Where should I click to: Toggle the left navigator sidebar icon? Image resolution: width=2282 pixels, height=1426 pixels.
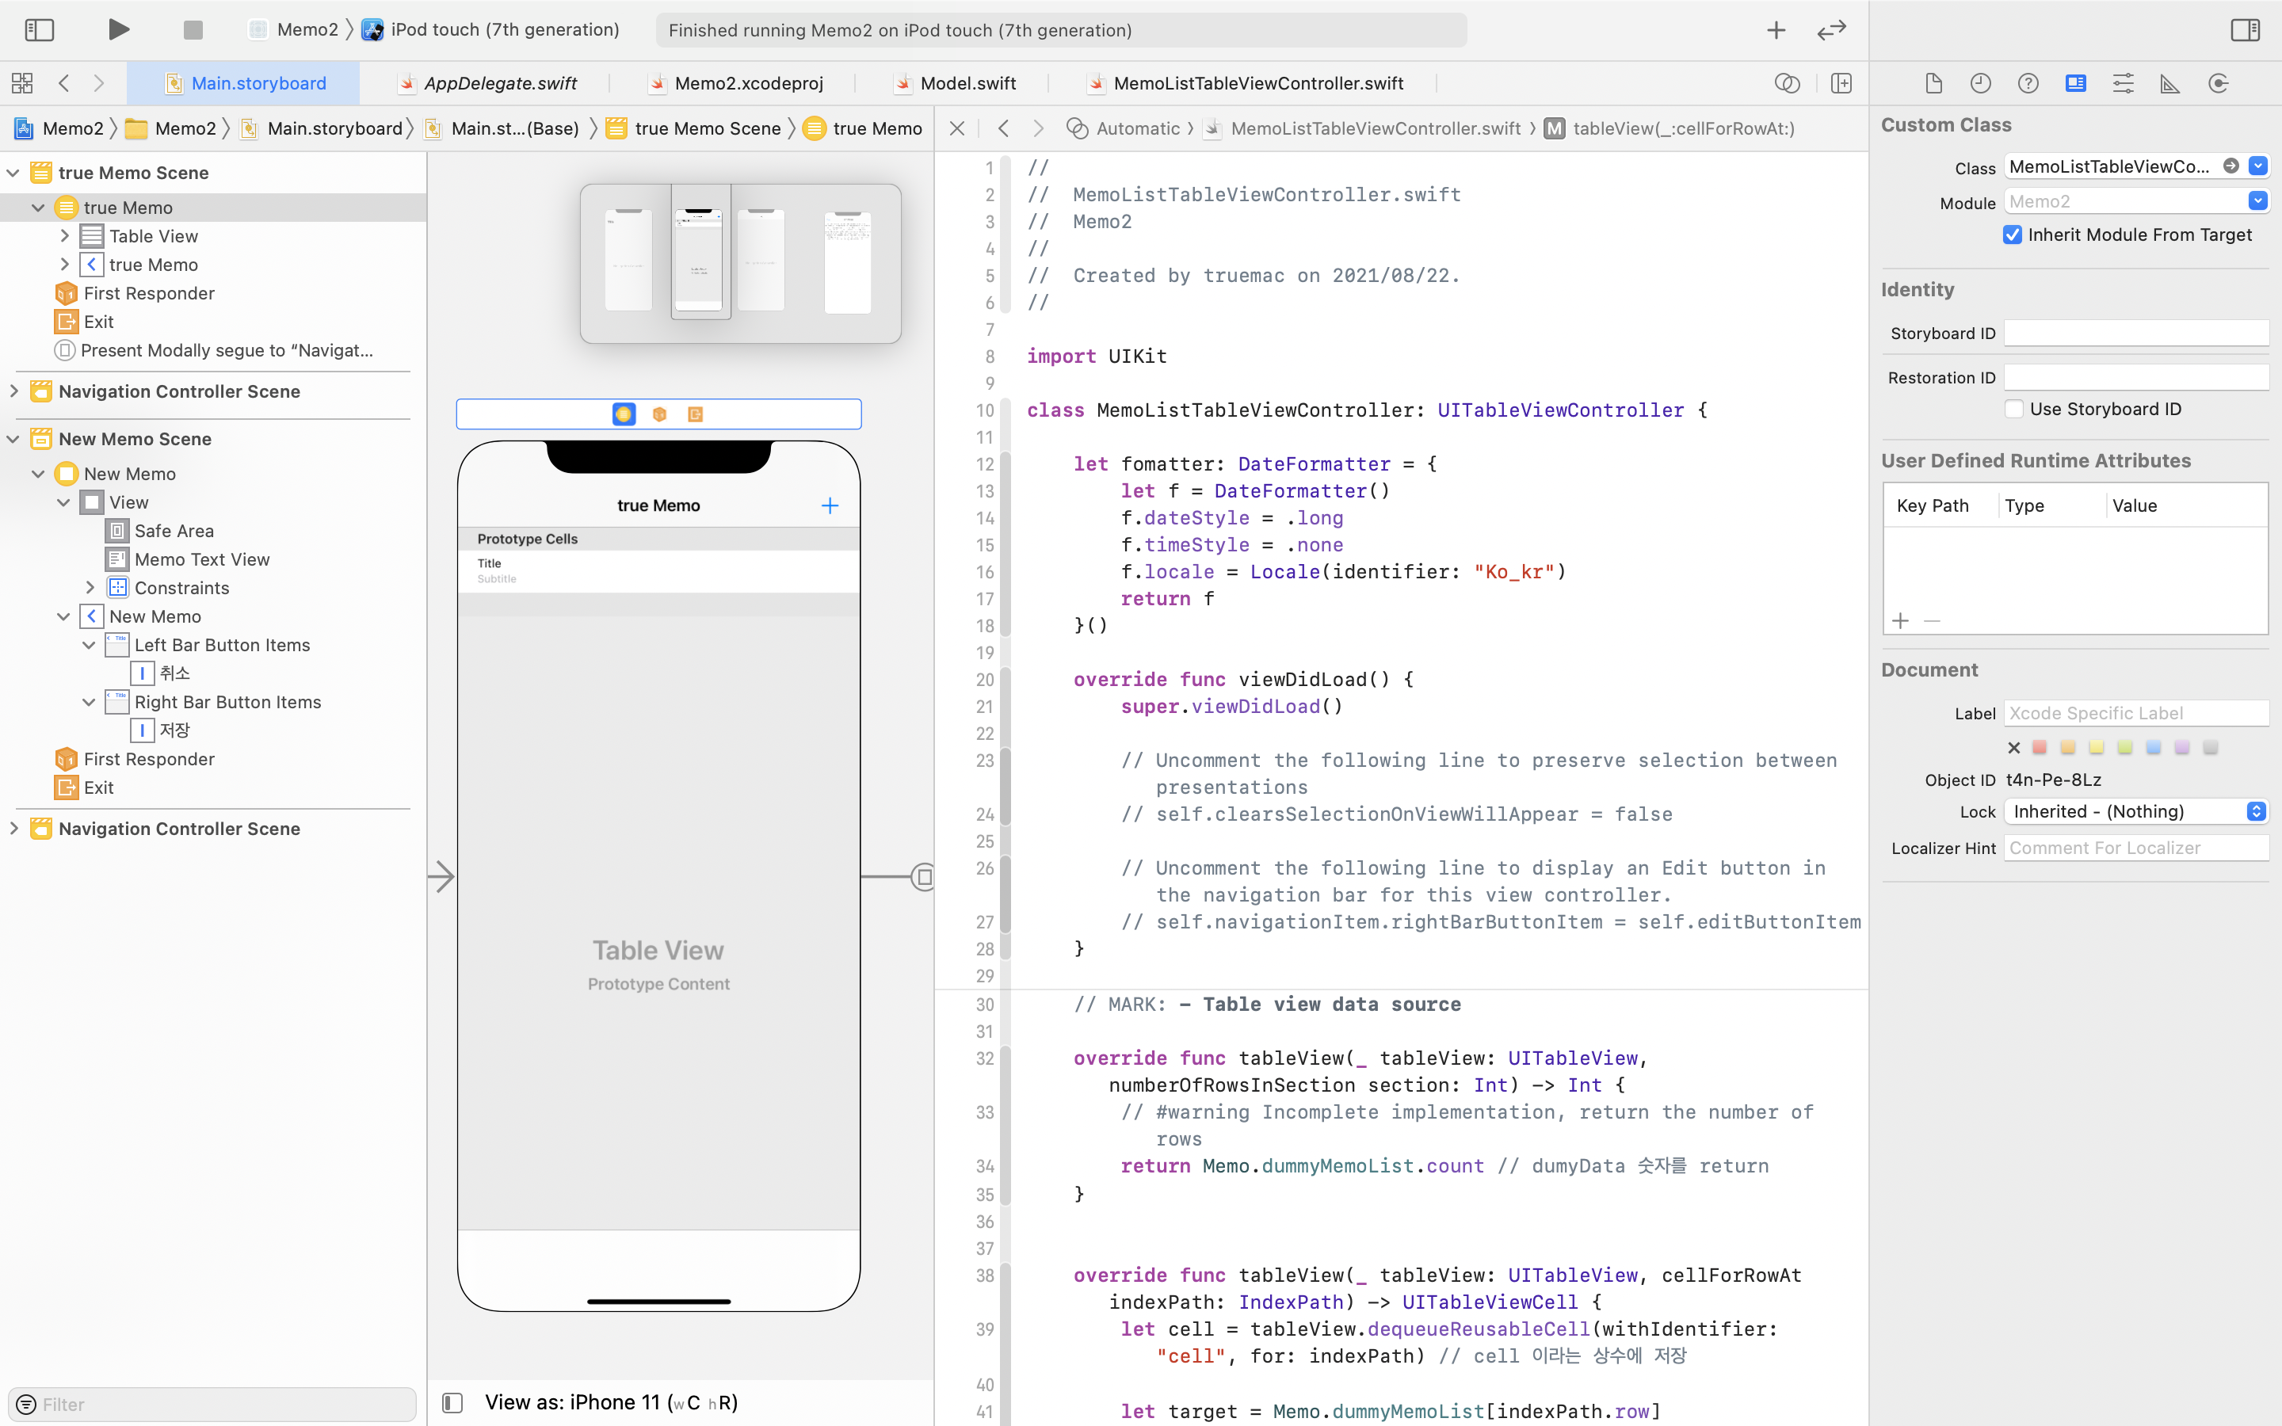tap(39, 29)
